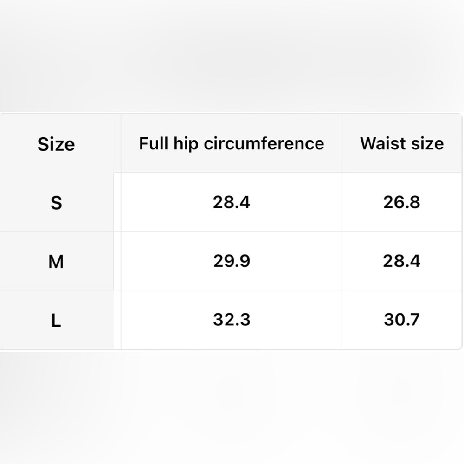Click the M waist value 28.4
464x464 pixels.
401,261
